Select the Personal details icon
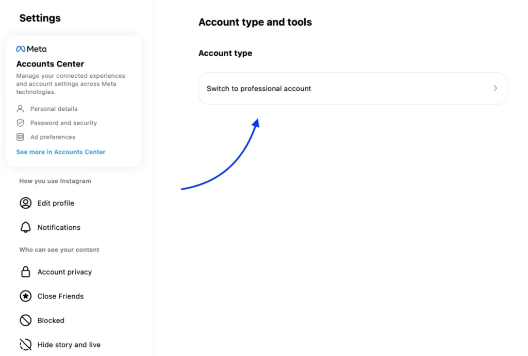 21,109
